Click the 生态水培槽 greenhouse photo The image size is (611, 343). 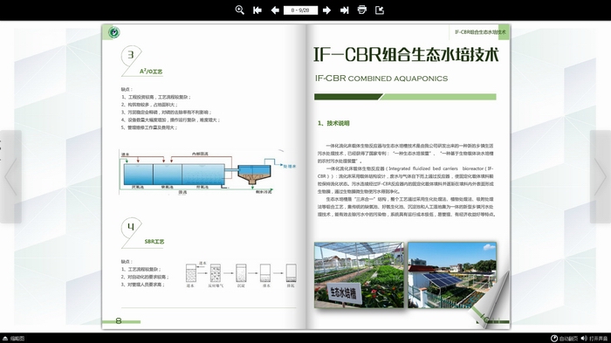click(x=359, y=275)
